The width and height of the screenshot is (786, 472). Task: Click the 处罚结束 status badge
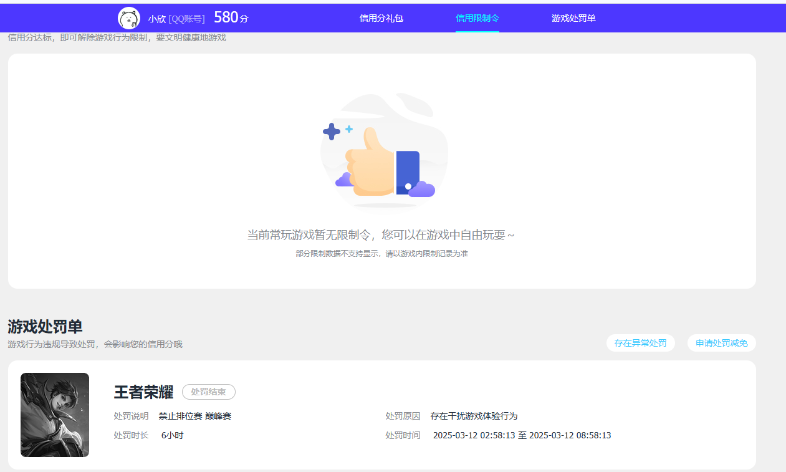(209, 392)
